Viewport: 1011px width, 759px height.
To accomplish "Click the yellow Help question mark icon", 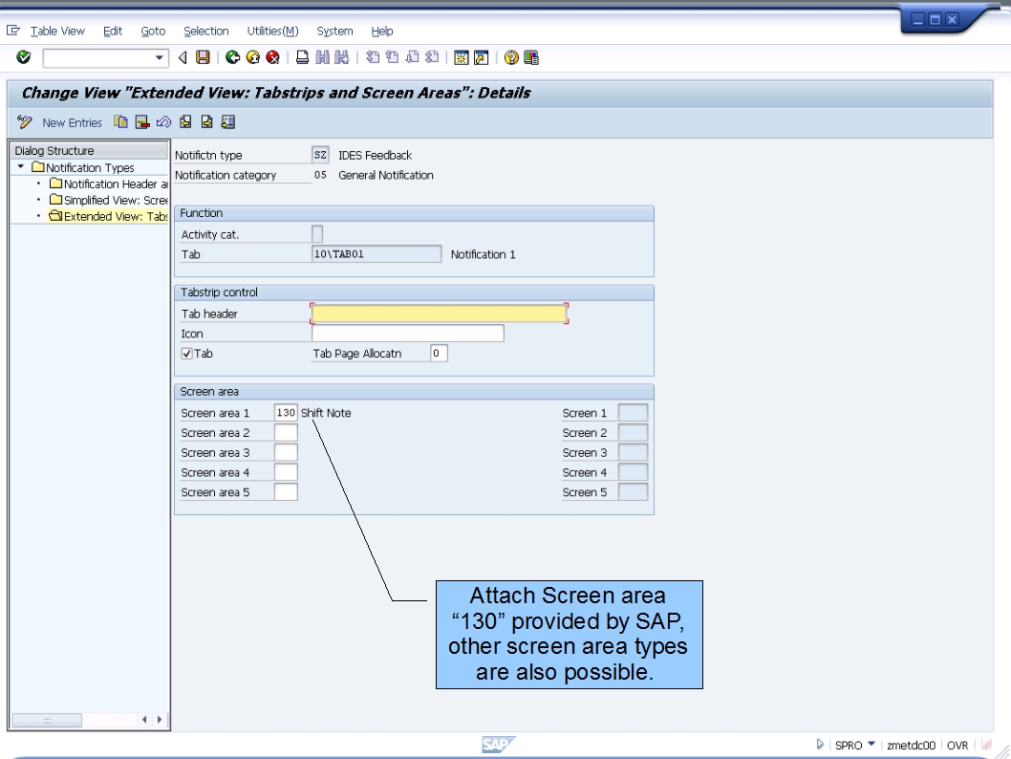I will (511, 58).
